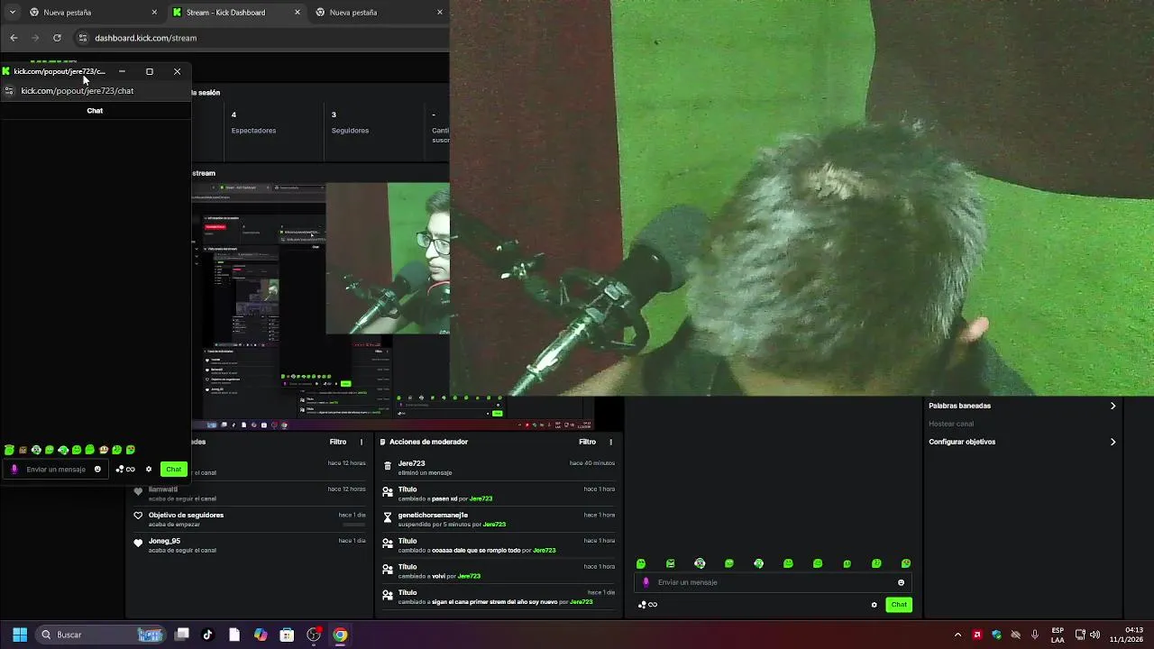Click Jere723 in the 'eliminó un mensaje' entry
1154x649 pixels.
(x=411, y=463)
